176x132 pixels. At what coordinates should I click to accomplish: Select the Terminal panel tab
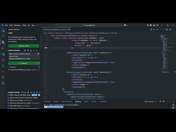[78, 102]
